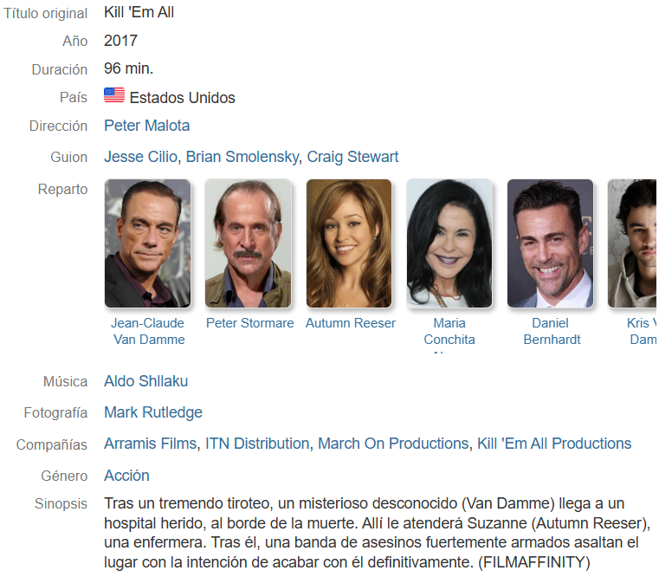Open director Peter Malota's page
The width and height of the screenshot is (659, 577).
click(x=146, y=126)
